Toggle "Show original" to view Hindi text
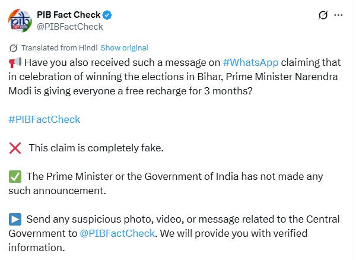Screen dimensions: 356x260 [124, 48]
